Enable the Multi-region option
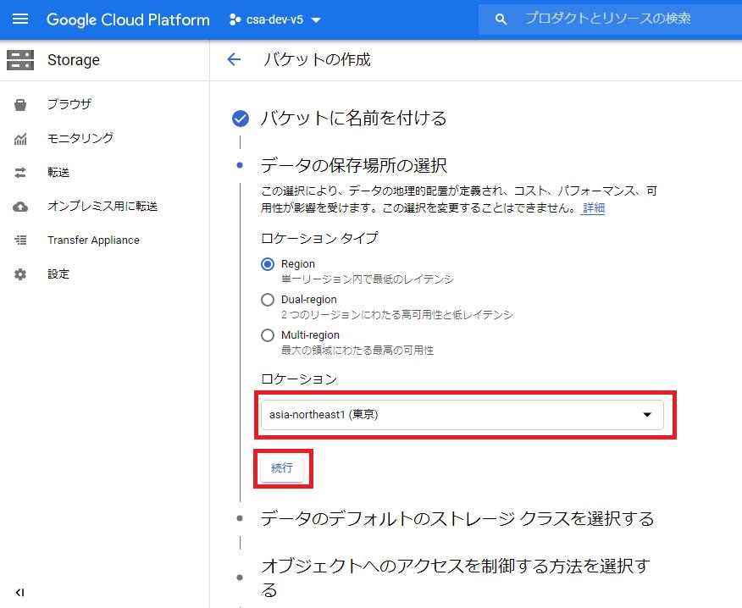Viewport: 742px width, 608px height. (268, 334)
